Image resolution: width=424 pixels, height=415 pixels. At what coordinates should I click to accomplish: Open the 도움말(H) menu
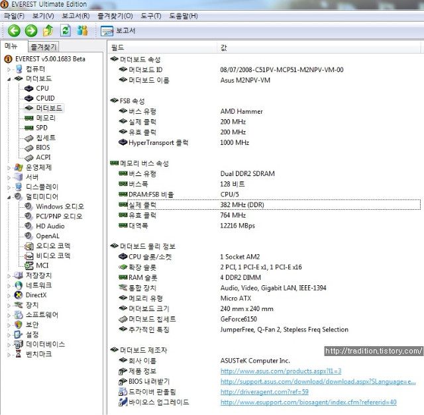click(x=184, y=16)
